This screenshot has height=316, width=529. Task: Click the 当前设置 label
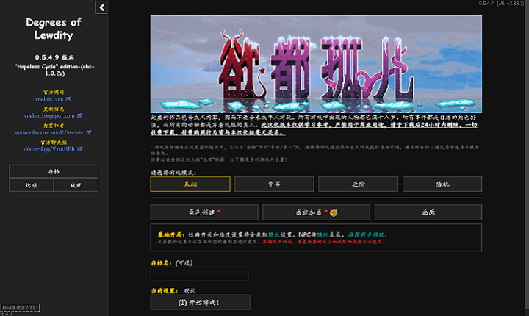[x=165, y=291]
